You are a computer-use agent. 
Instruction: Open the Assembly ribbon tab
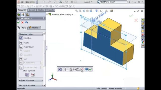pos(22,10)
